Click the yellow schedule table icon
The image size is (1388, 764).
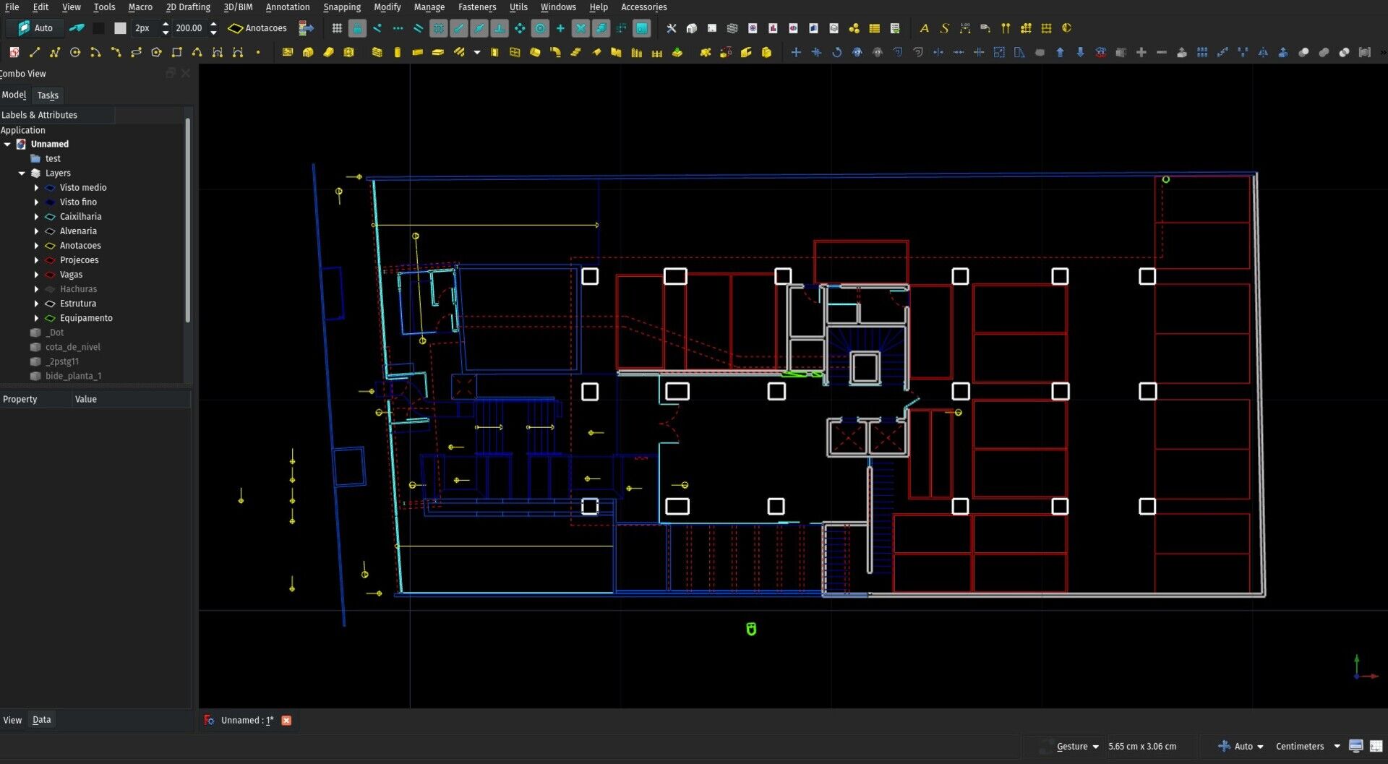point(874,28)
